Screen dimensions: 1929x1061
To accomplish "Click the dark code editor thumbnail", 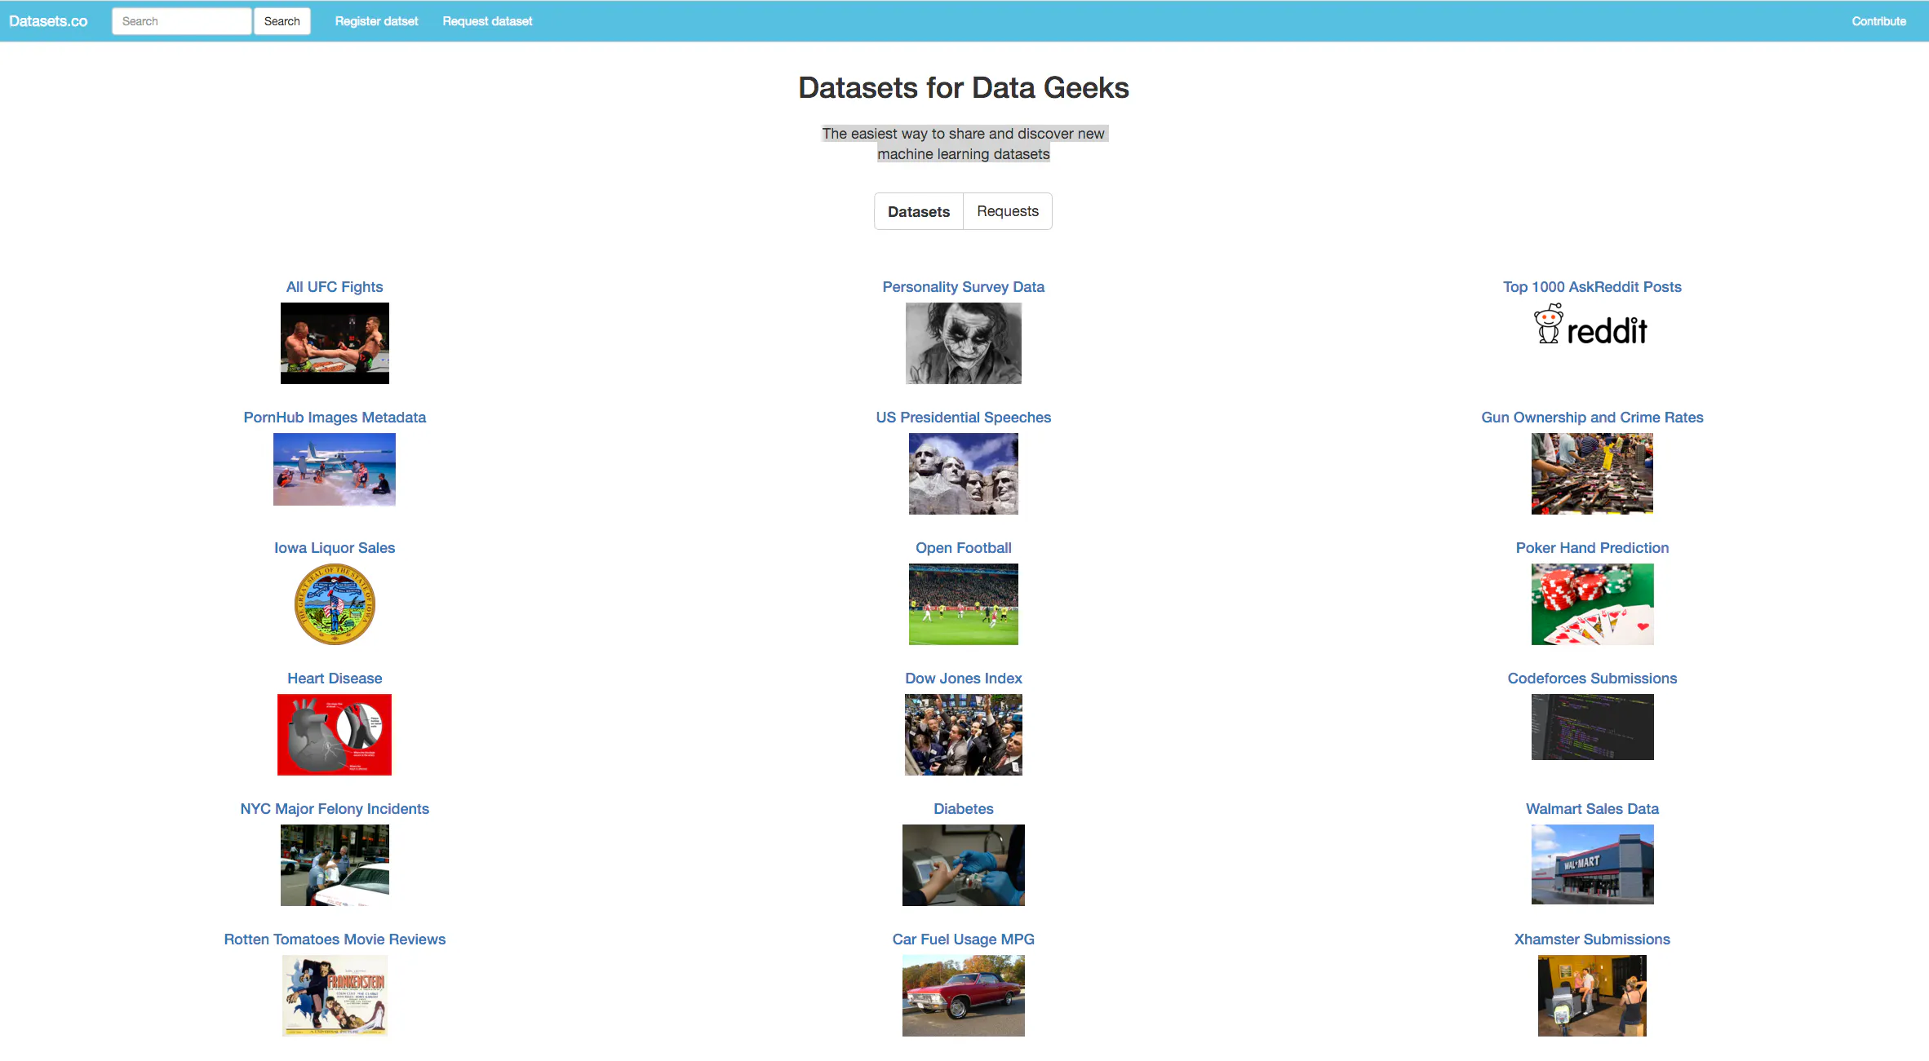I will point(1592,727).
